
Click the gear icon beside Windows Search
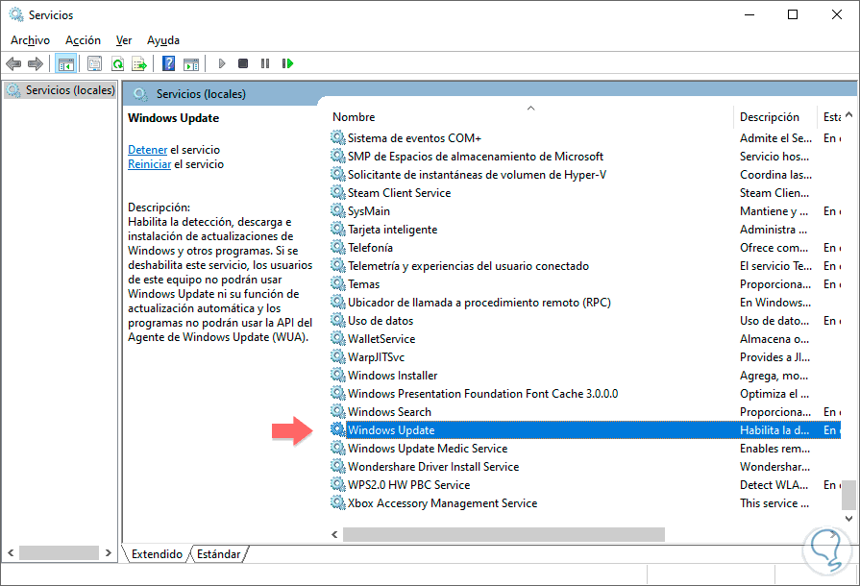(x=338, y=411)
